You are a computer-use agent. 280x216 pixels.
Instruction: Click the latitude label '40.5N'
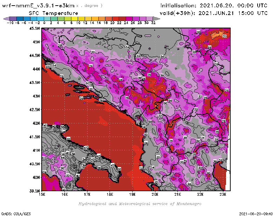(35, 164)
